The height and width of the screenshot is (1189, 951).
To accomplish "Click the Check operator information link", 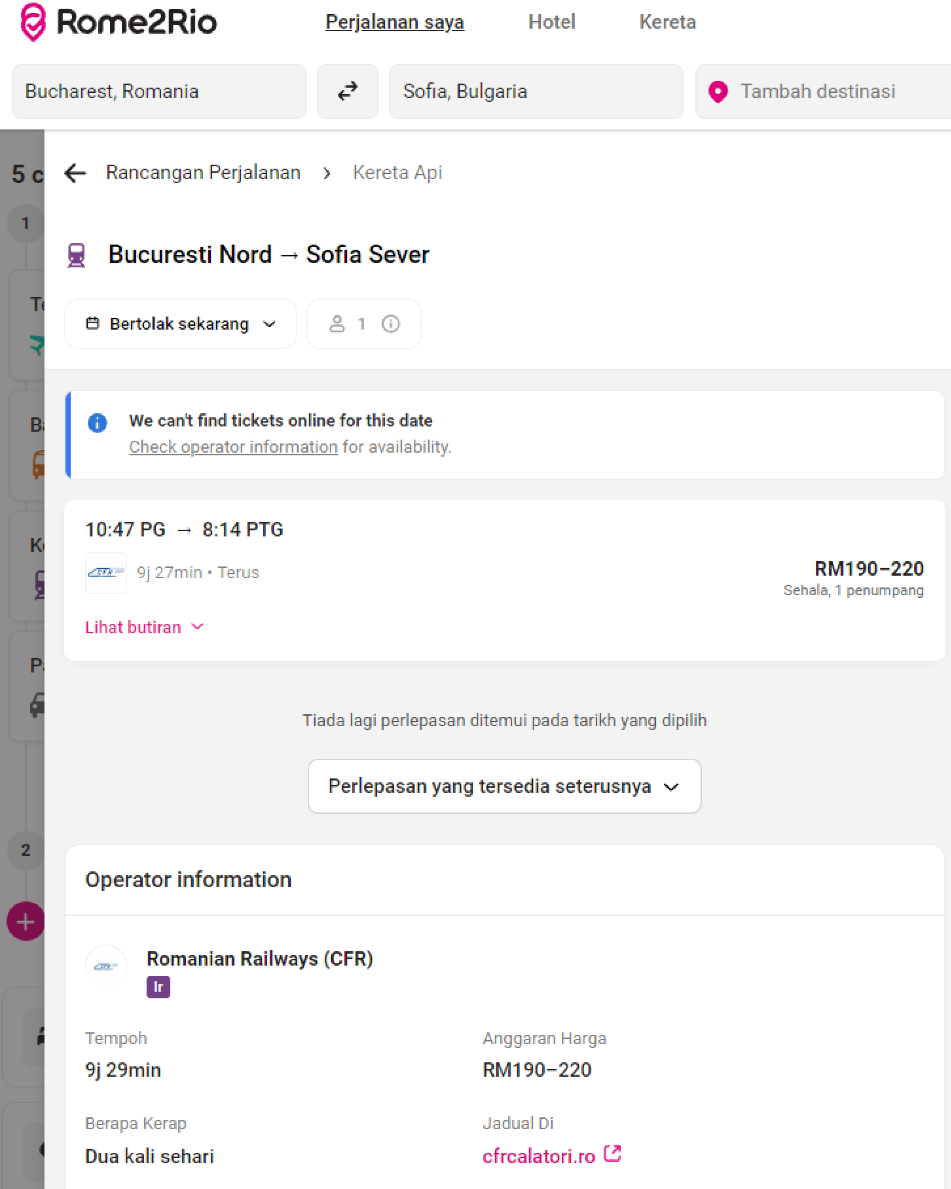I will [x=233, y=447].
